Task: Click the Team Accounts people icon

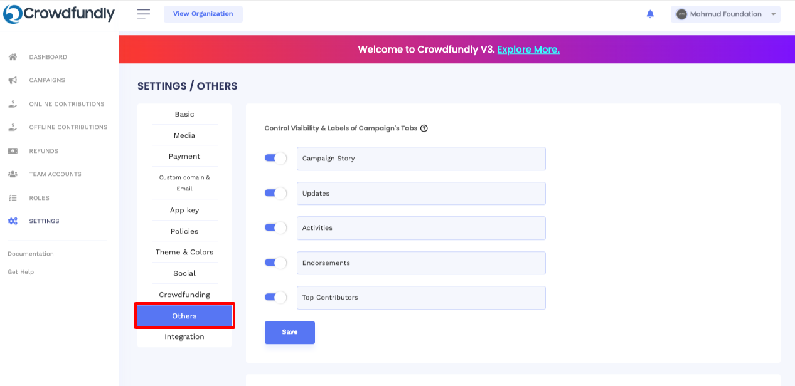Action: click(x=13, y=174)
